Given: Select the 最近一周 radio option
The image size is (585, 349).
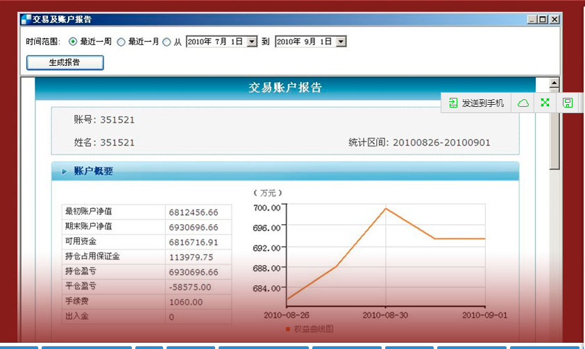Looking at the screenshot, I should point(73,42).
